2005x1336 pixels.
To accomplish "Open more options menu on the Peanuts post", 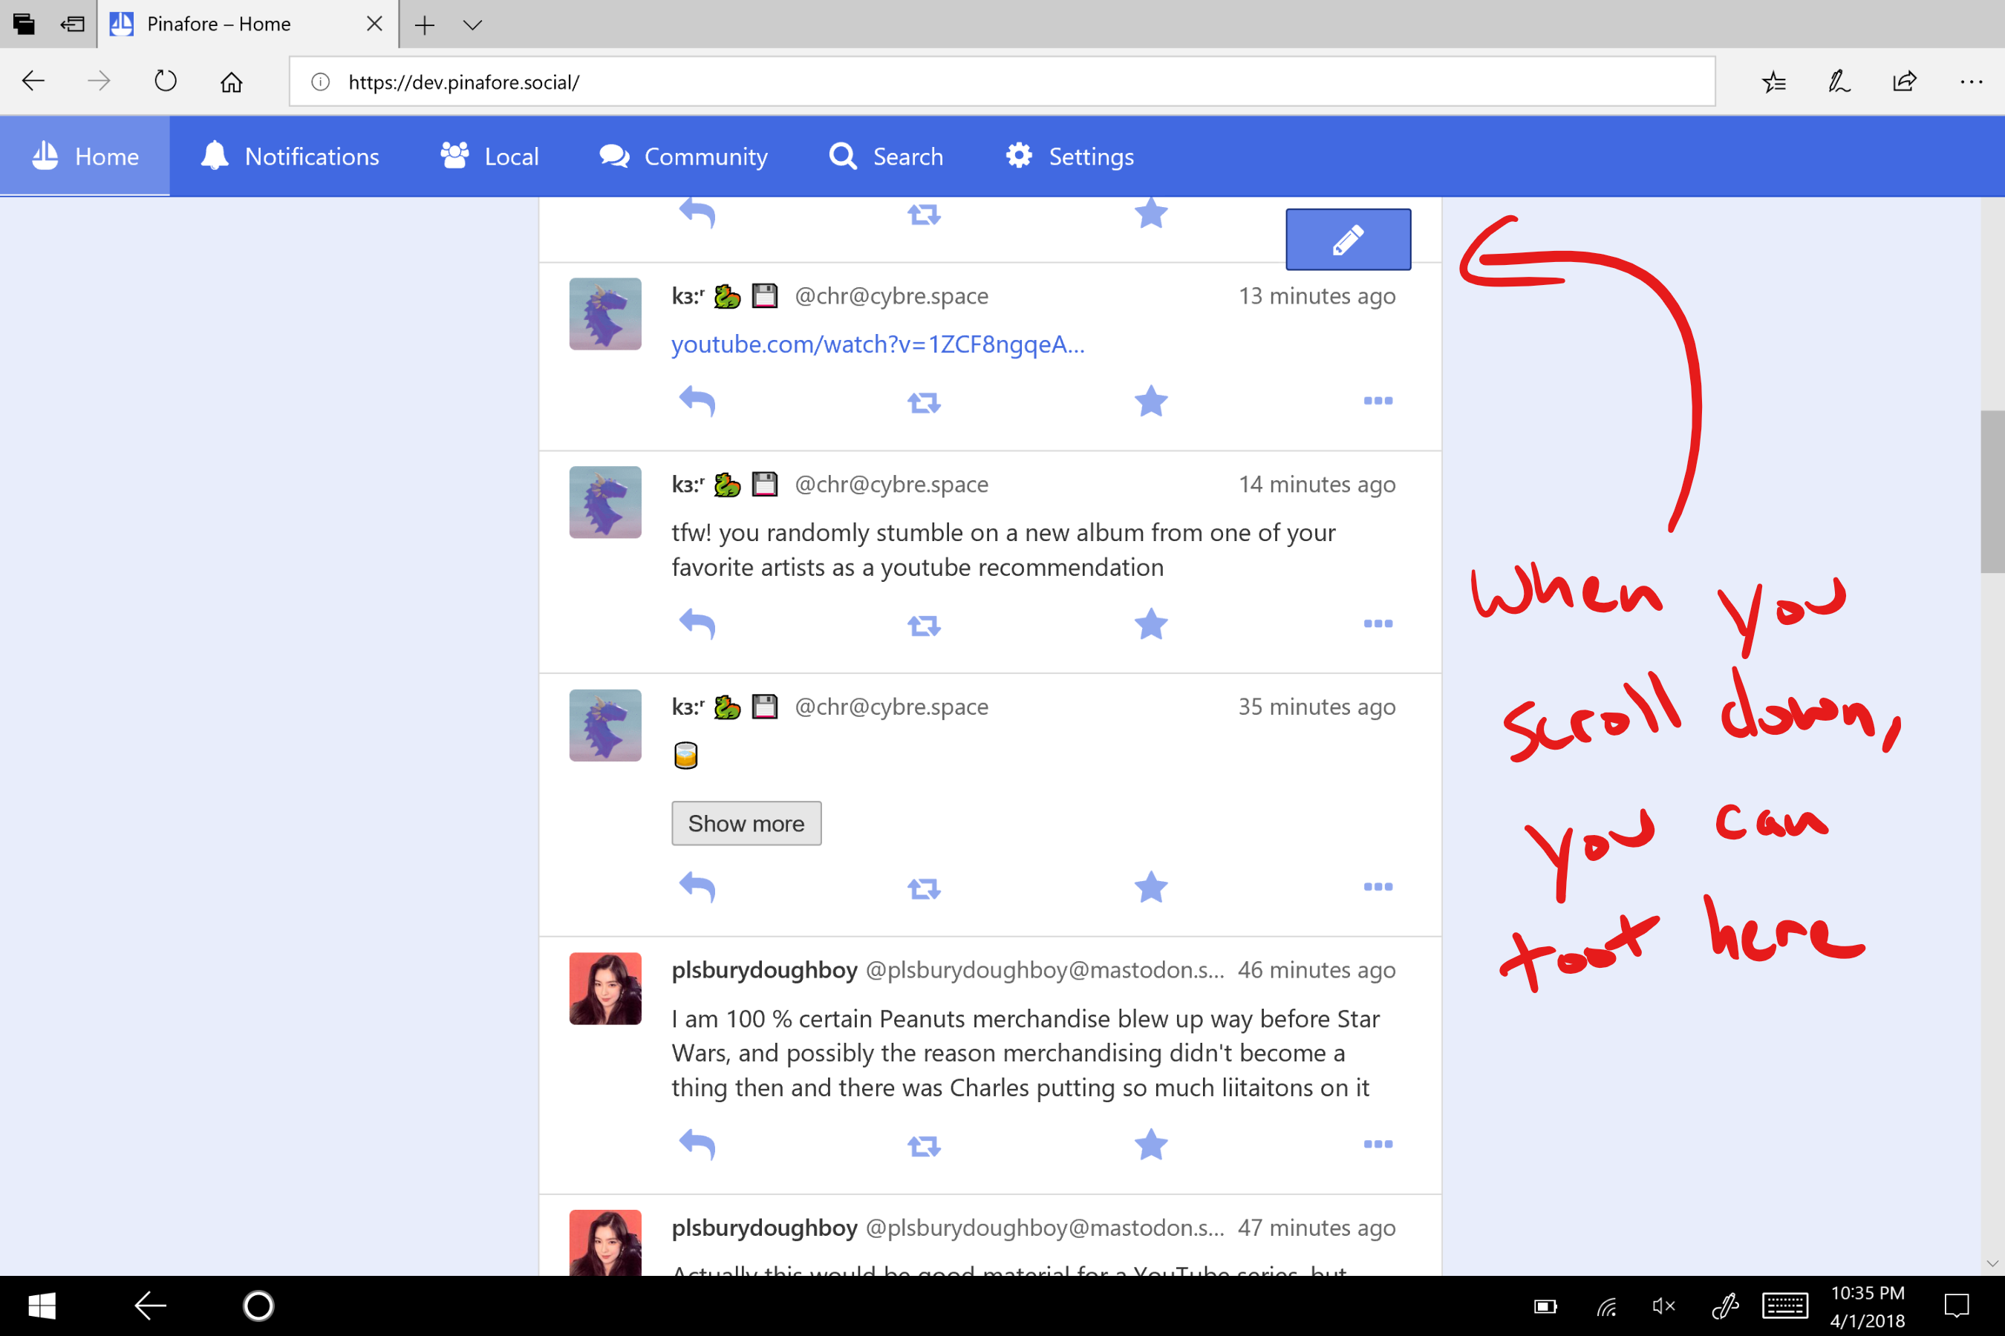I will [1378, 1145].
